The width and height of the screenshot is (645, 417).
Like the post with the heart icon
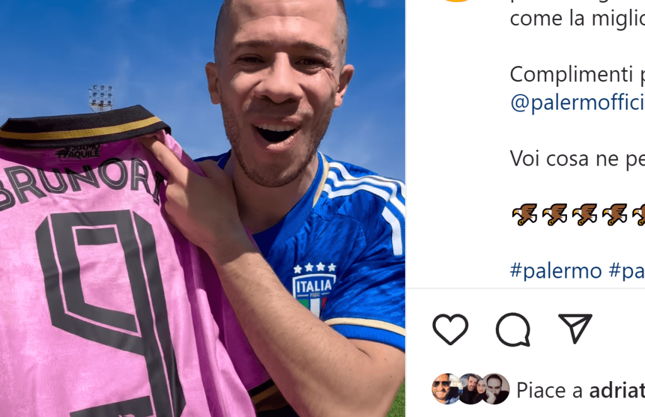point(450,329)
